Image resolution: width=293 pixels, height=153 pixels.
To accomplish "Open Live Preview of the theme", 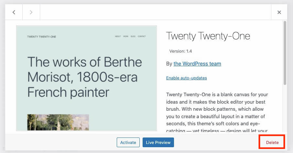I will tap(158, 142).
